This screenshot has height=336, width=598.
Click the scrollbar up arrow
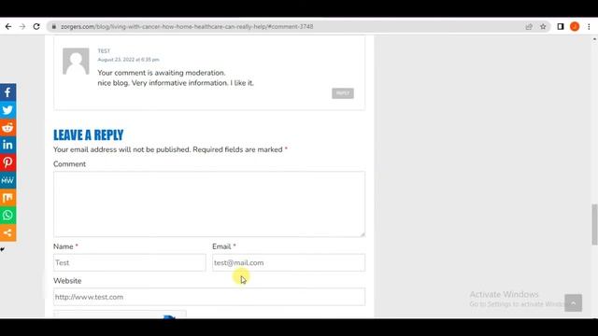pos(594,39)
